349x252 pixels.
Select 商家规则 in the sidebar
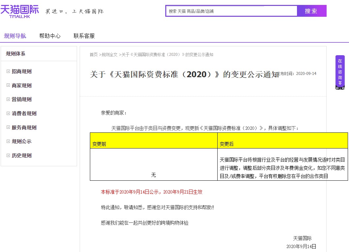(x=22, y=85)
